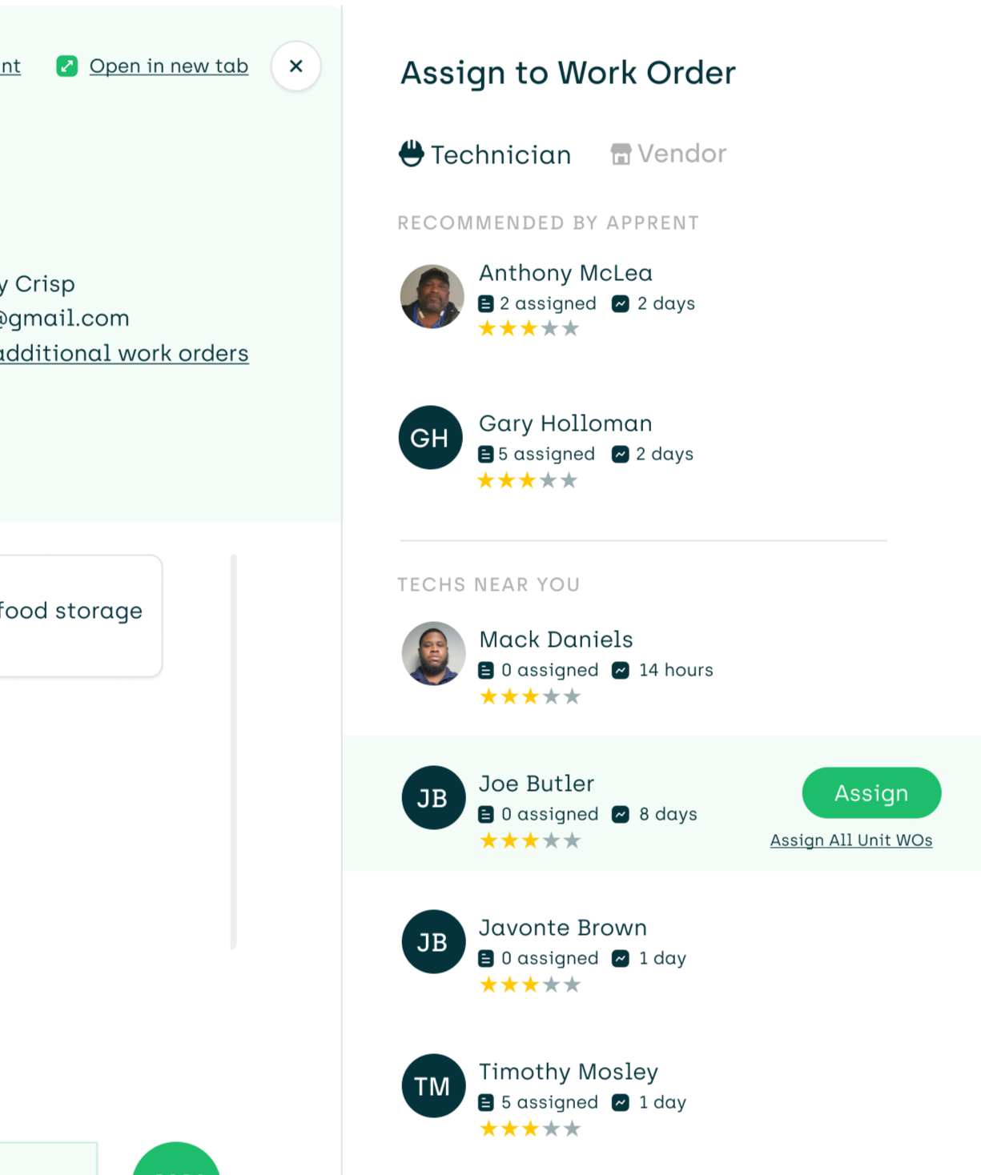Click the hard hat icon next to Technician
The image size is (981, 1175).
410,154
